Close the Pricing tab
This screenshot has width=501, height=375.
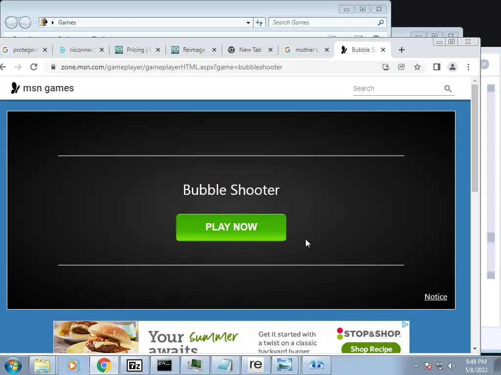pyautogui.click(x=158, y=50)
